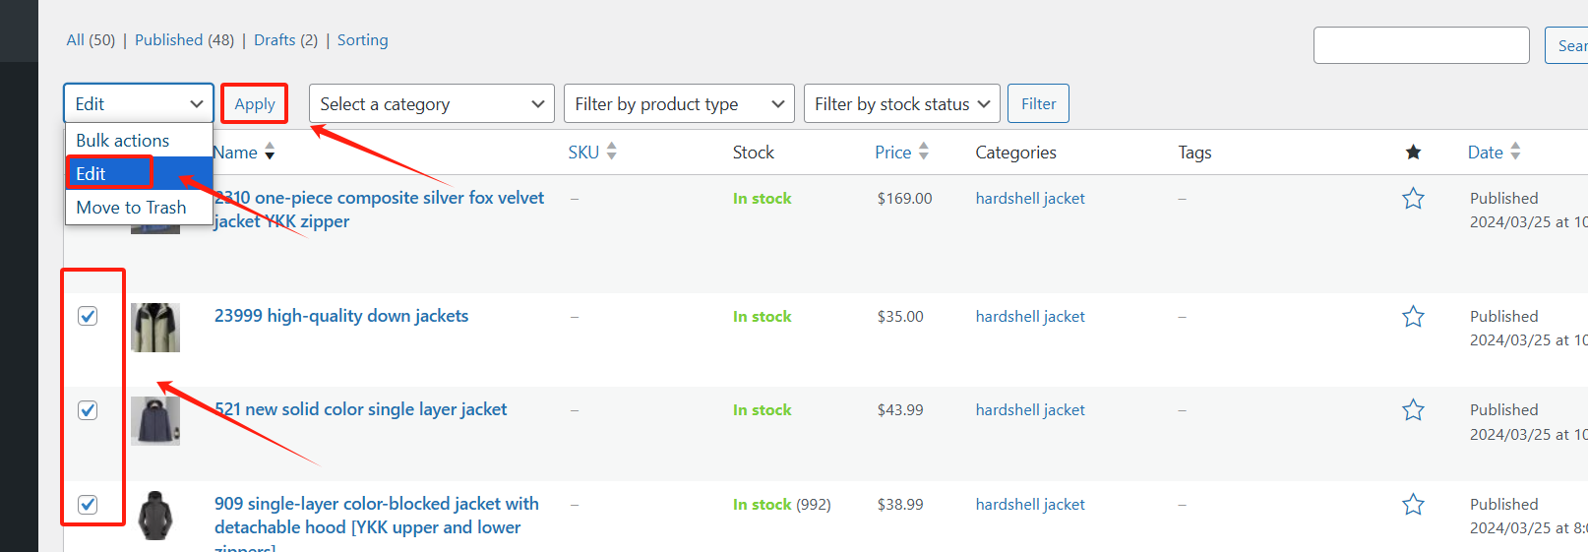Image resolution: width=1588 pixels, height=552 pixels.
Task: Open the 521 jacket product thumbnail
Action: tap(155, 421)
